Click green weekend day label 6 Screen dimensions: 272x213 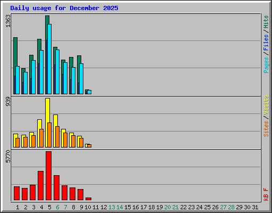tap(57, 207)
